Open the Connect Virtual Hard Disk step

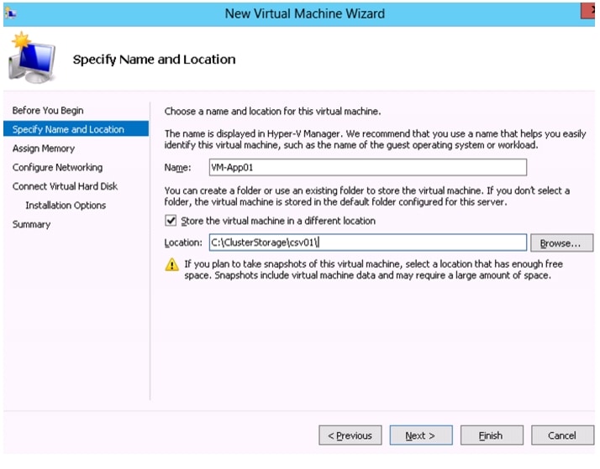pos(65,186)
